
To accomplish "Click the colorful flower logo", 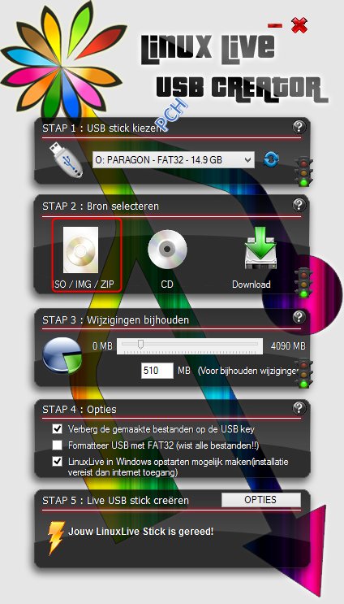I will pos(62,62).
